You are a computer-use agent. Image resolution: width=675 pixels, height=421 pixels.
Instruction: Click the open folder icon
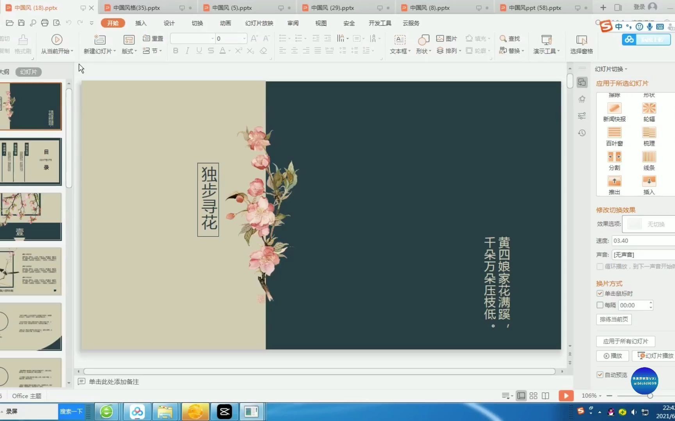pyautogui.click(x=10, y=23)
